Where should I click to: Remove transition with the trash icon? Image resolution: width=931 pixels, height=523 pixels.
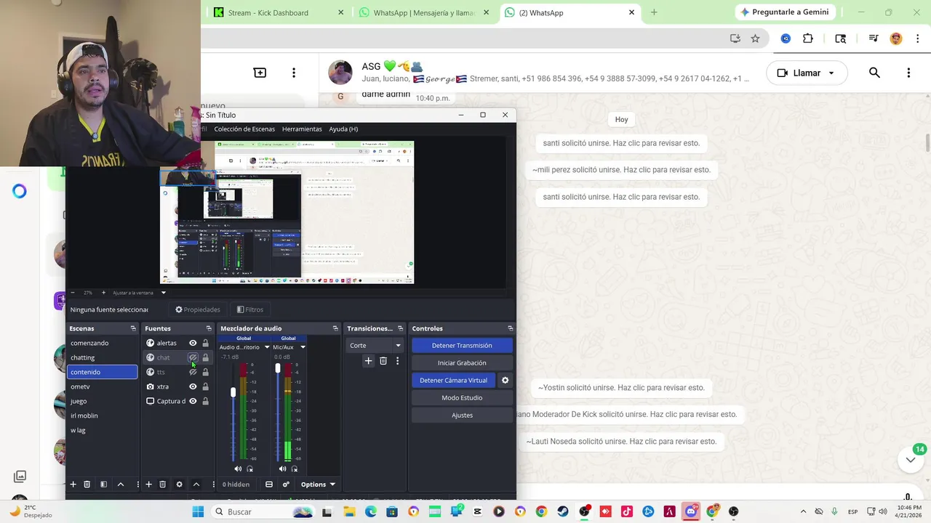coord(383,361)
